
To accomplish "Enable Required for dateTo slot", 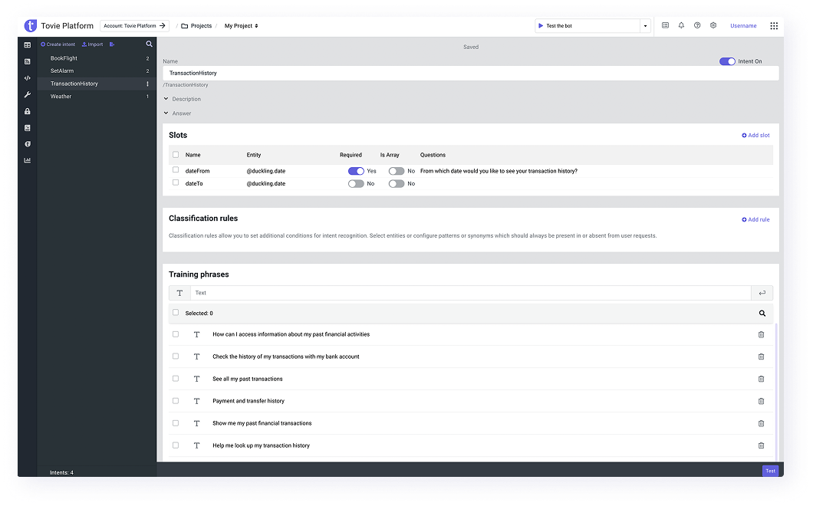I will coord(356,183).
